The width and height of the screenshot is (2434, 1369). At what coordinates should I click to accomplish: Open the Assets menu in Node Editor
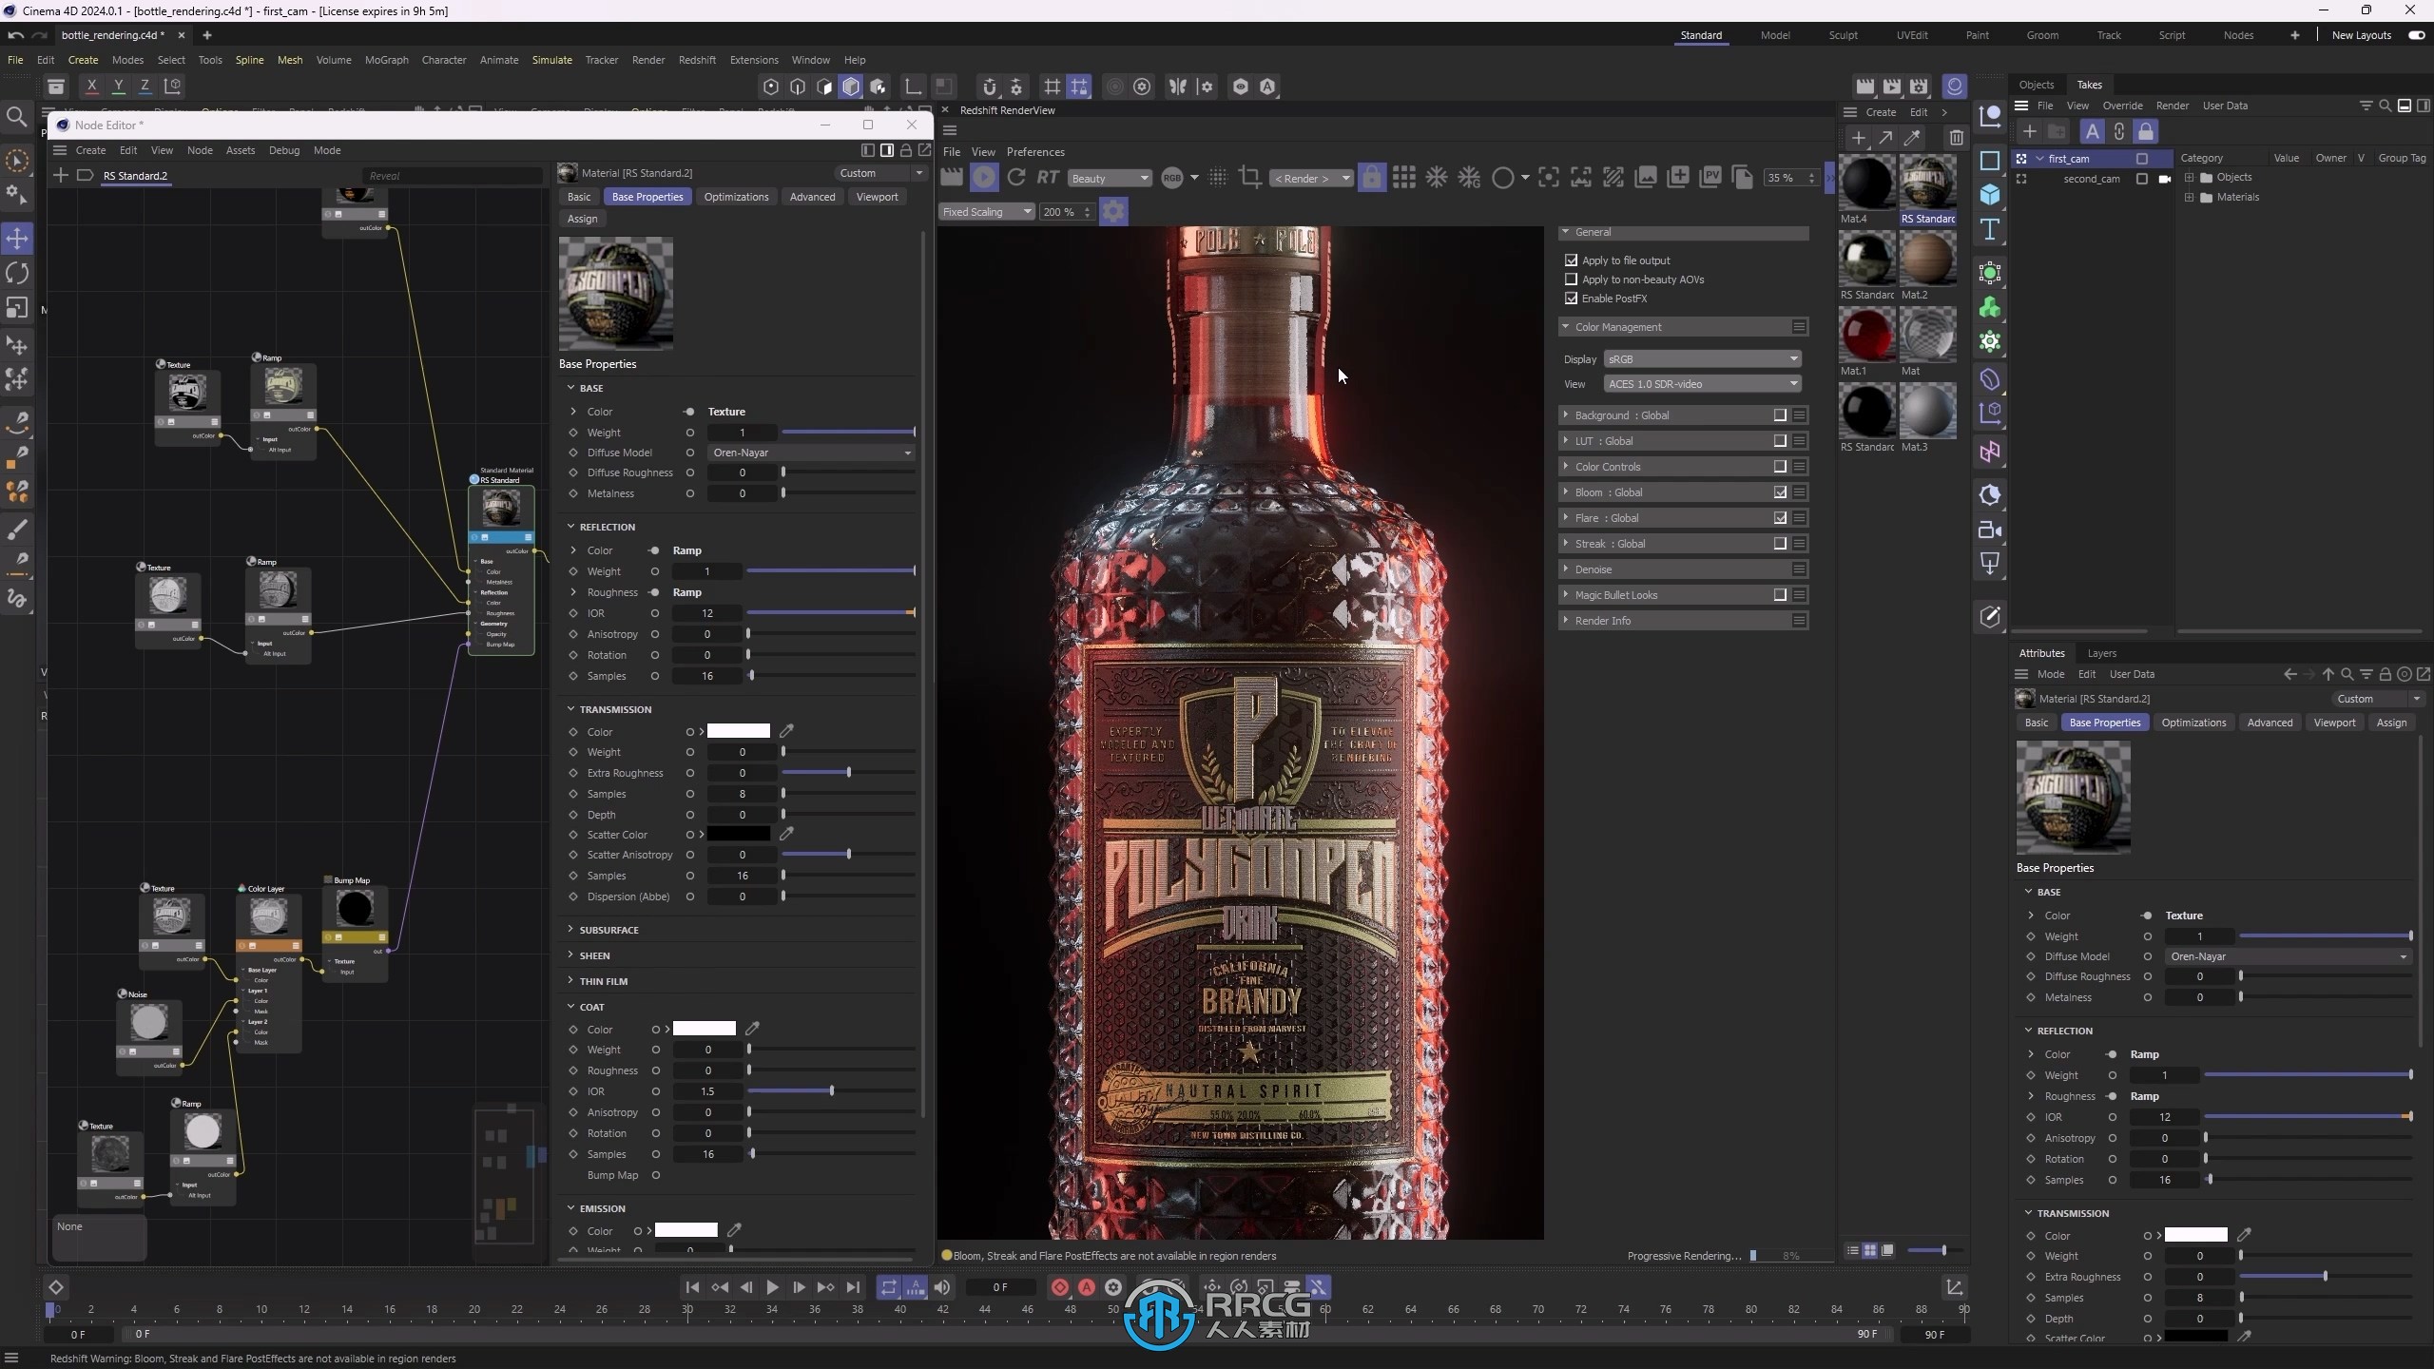(240, 150)
